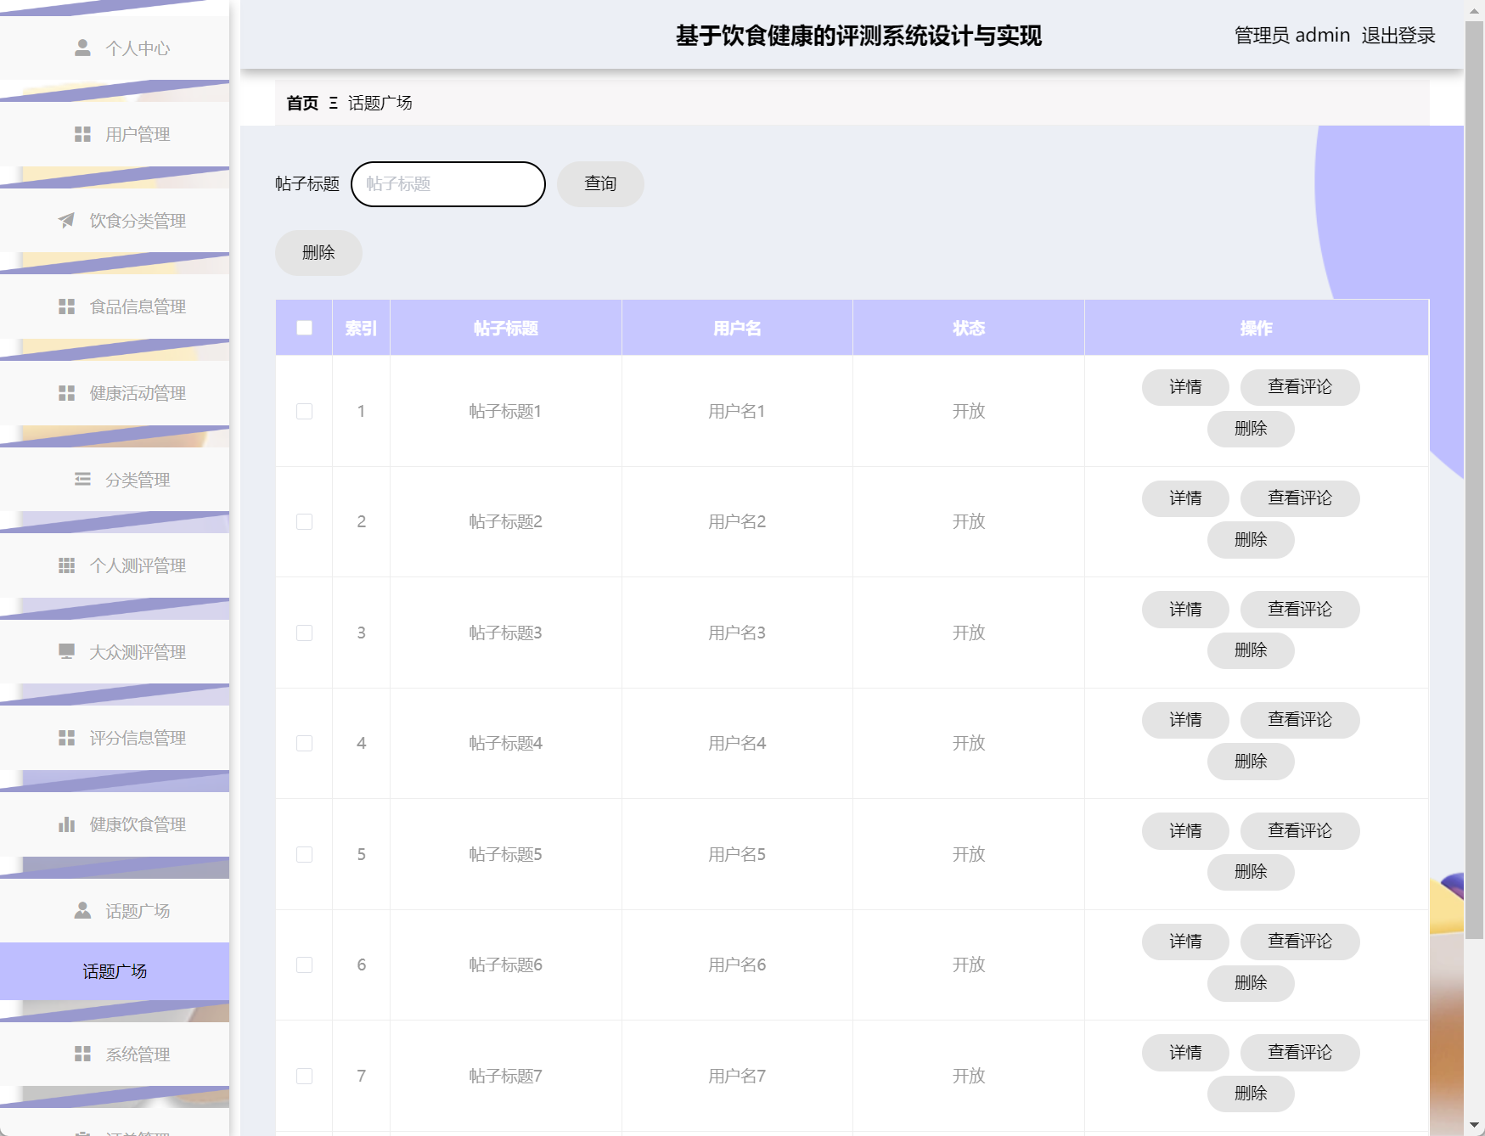Click 查看评论 for 帖子标题7
Viewport: 1485px width, 1136px height.
pyautogui.click(x=1300, y=1052)
